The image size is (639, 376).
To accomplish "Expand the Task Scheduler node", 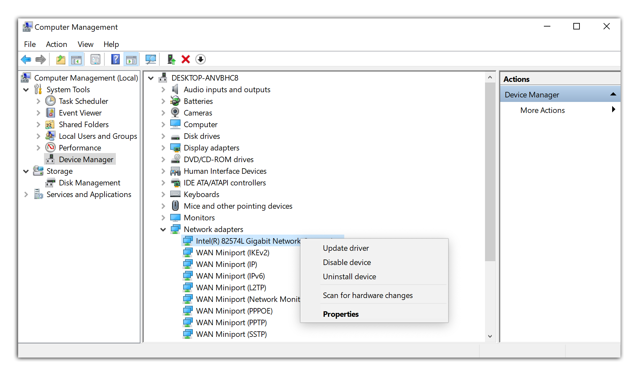I will click(38, 101).
